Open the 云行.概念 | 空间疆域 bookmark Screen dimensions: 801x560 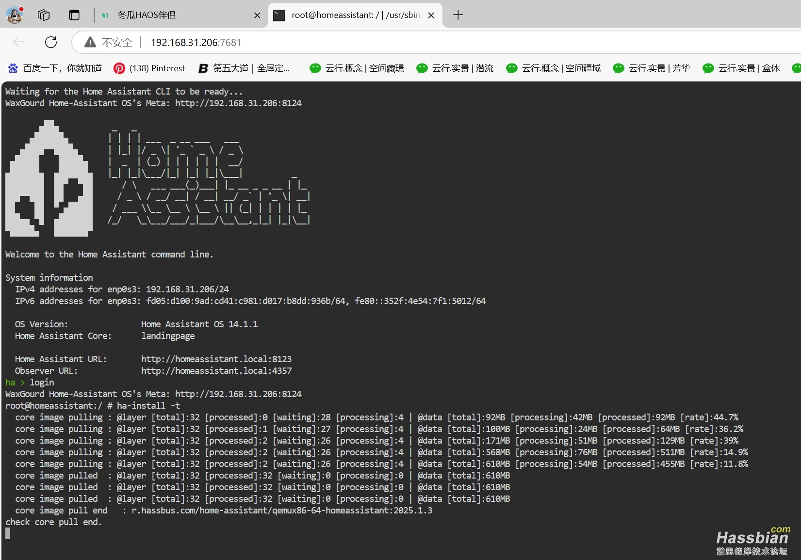point(554,68)
